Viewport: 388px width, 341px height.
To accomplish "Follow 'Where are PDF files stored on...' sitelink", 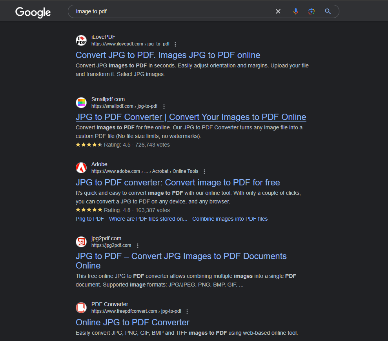I will point(148,219).
